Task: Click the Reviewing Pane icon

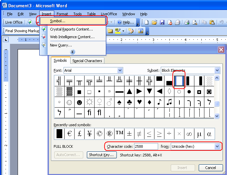Action: 140,31
